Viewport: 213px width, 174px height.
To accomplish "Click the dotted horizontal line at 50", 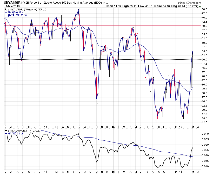I will coord(103,59).
